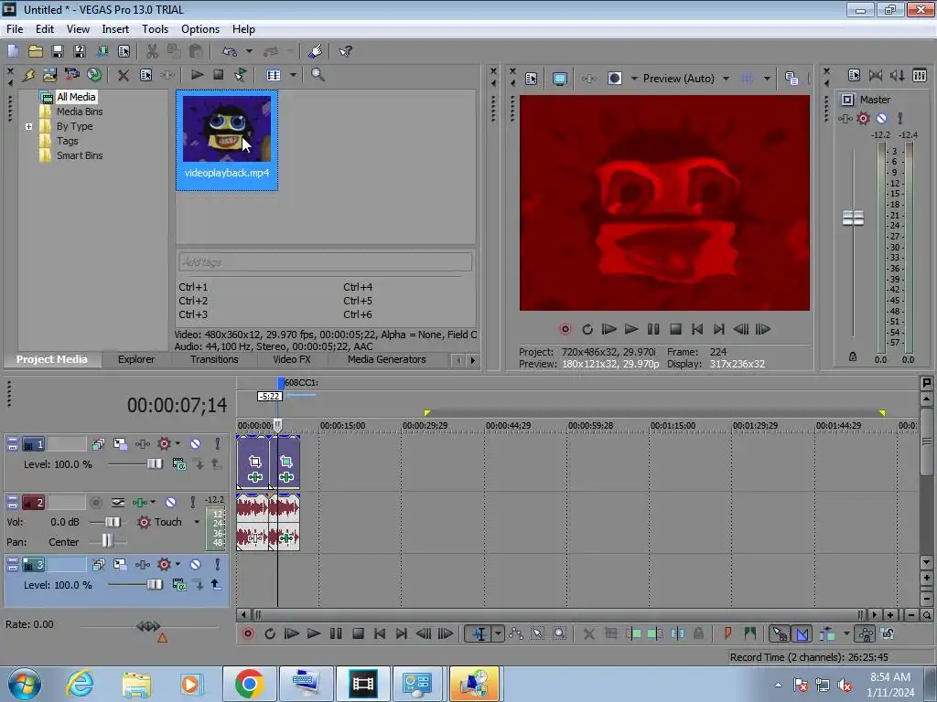Open the Tools menu
937x702 pixels.
click(x=155, y=29)
